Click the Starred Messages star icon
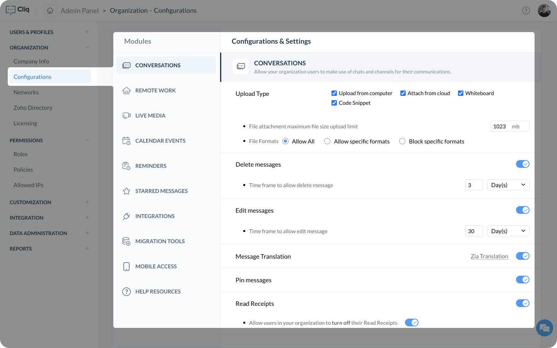 tap(126, 191)
